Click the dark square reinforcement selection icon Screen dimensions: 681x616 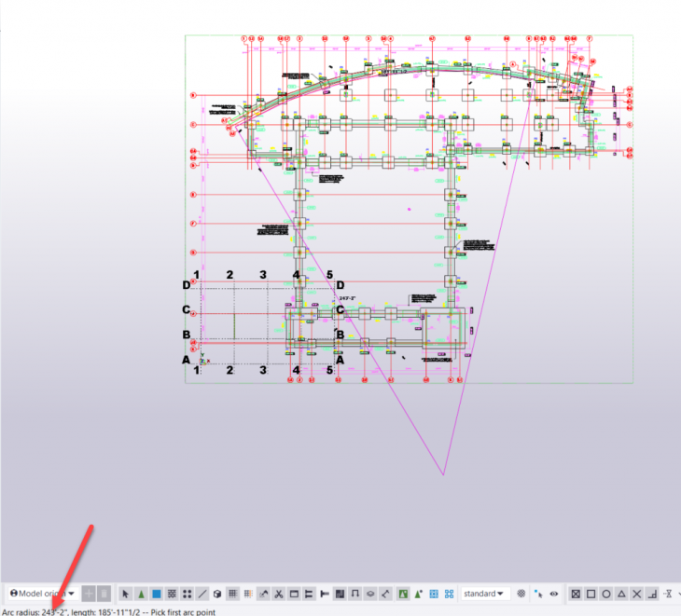(340, 594)
